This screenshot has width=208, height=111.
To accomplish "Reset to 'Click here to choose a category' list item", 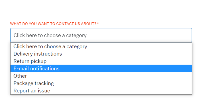I will pos(101,46).
